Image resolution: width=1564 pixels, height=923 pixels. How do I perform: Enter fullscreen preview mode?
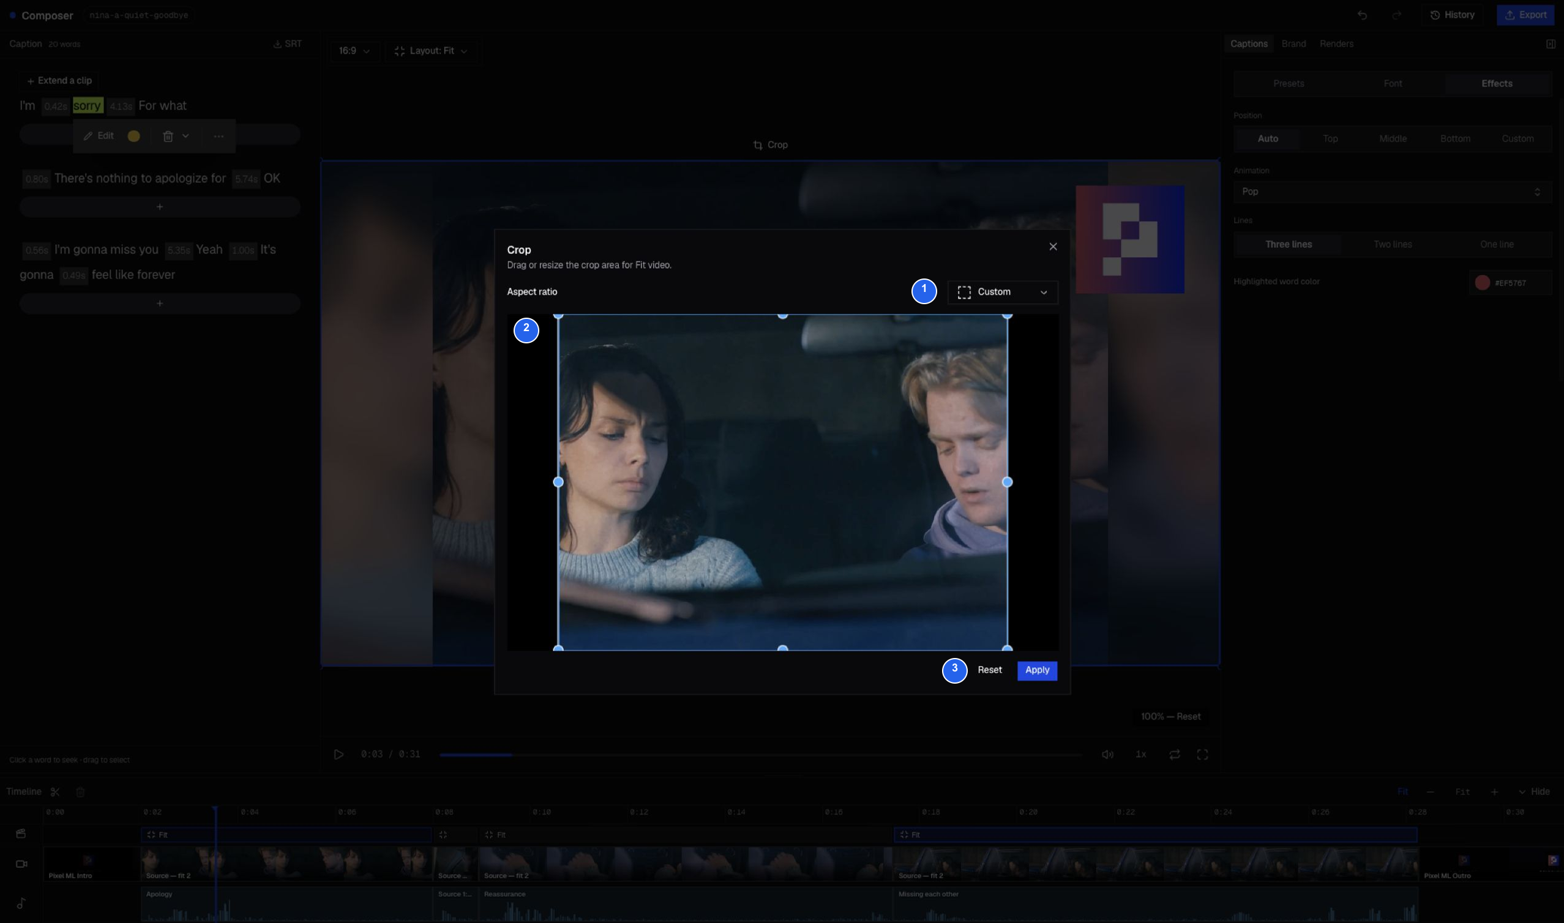point(1203,755)
